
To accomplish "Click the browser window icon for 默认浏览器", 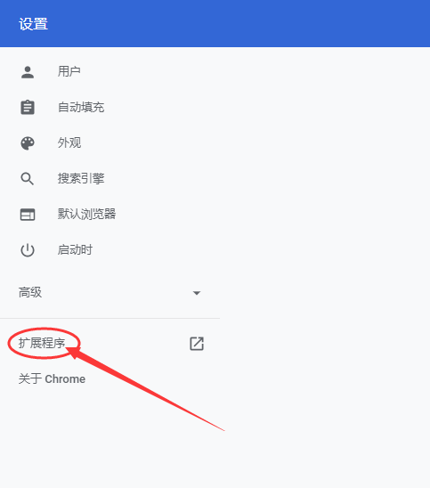I will [28, 215].
